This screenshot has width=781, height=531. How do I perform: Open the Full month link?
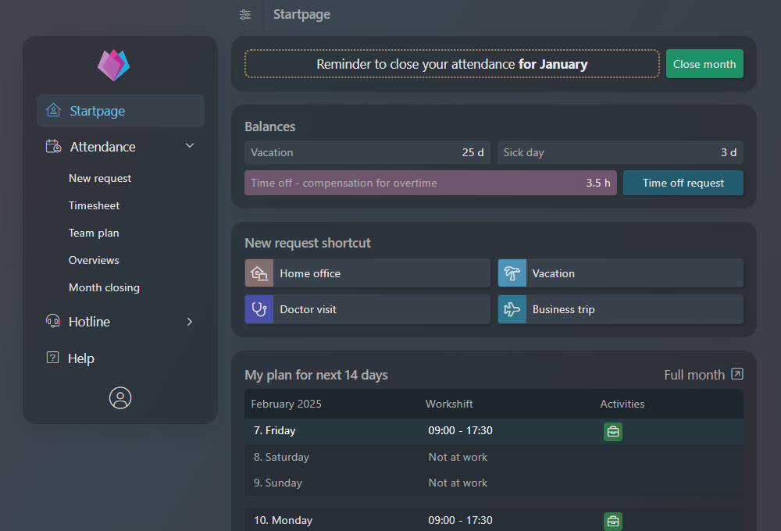point(703,375)
